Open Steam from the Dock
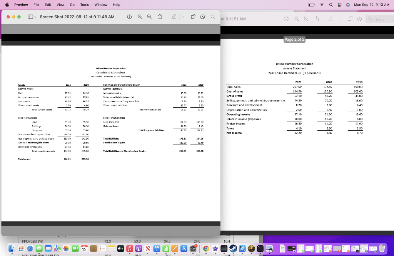Viewport: 394px width, 256px height. coord(233,248)
